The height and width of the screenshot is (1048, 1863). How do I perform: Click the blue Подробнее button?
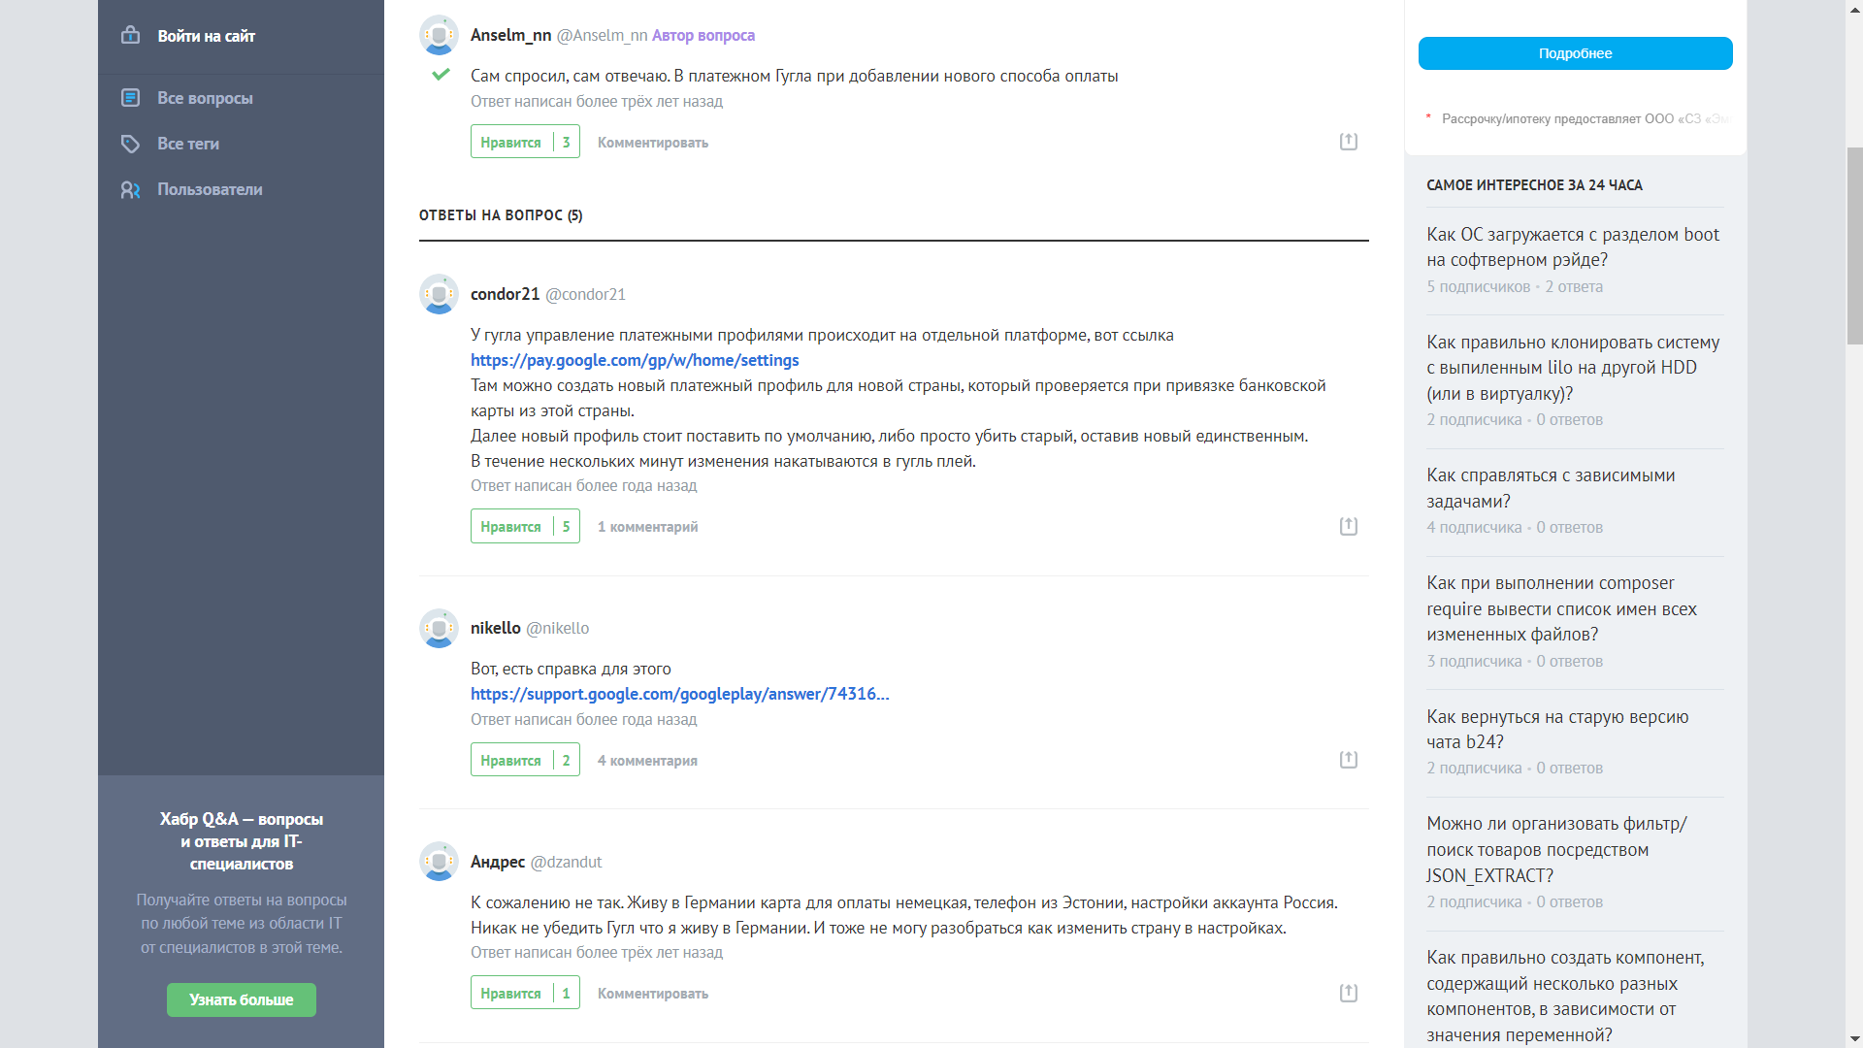1575,53
